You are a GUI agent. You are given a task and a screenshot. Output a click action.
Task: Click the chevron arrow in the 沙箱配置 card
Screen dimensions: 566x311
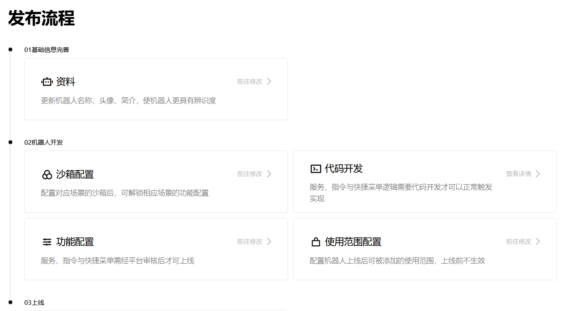269,174
